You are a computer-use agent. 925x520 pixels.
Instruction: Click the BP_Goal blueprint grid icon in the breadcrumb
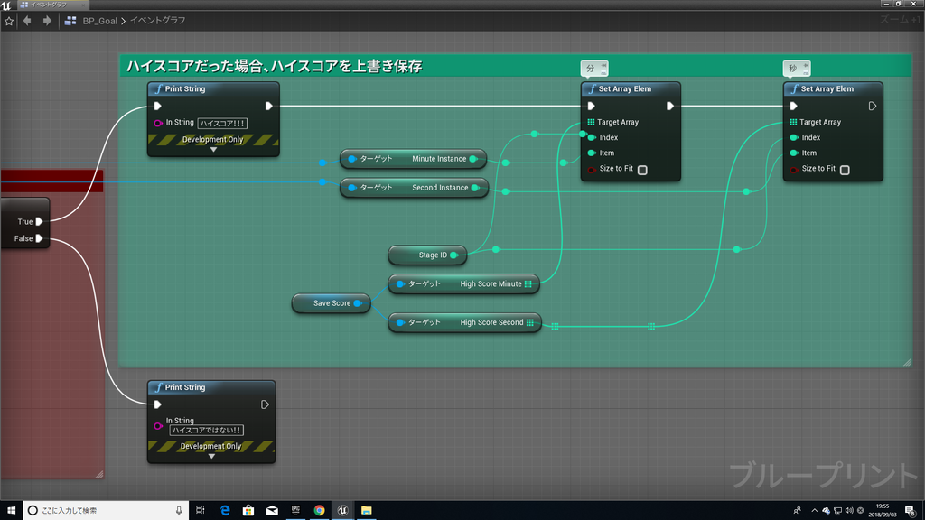(70, 20)
